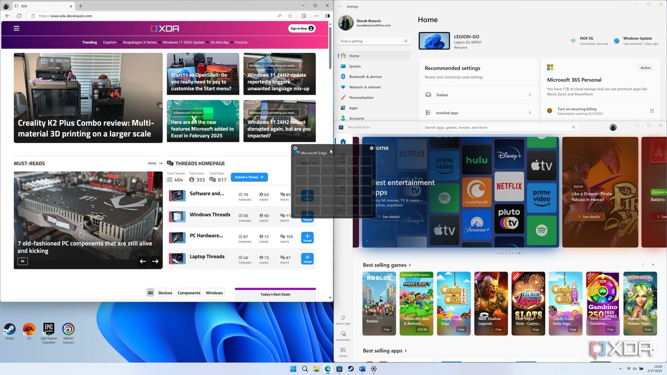
Task: Open Windows 11 2024 Update trending link
Action: point(184,43)
